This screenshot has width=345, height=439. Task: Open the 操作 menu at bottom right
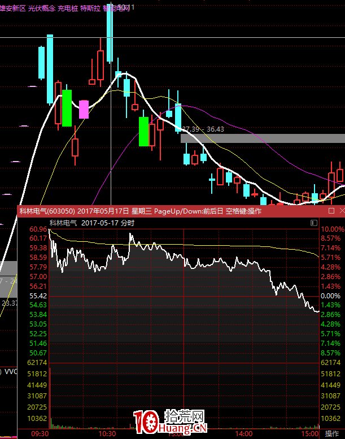click(x=332, y=434)
